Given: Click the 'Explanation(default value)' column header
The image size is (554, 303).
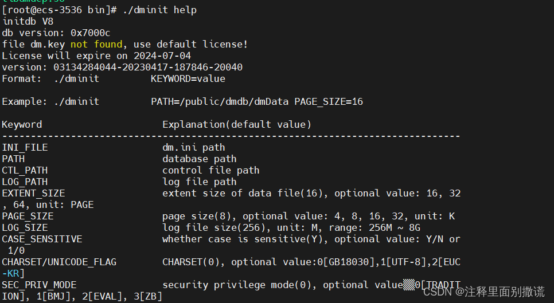Looking at the screenshot, I should coord(237,124).
